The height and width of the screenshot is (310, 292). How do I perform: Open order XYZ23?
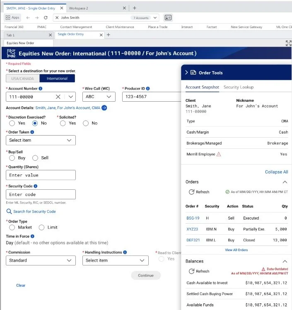192,229
